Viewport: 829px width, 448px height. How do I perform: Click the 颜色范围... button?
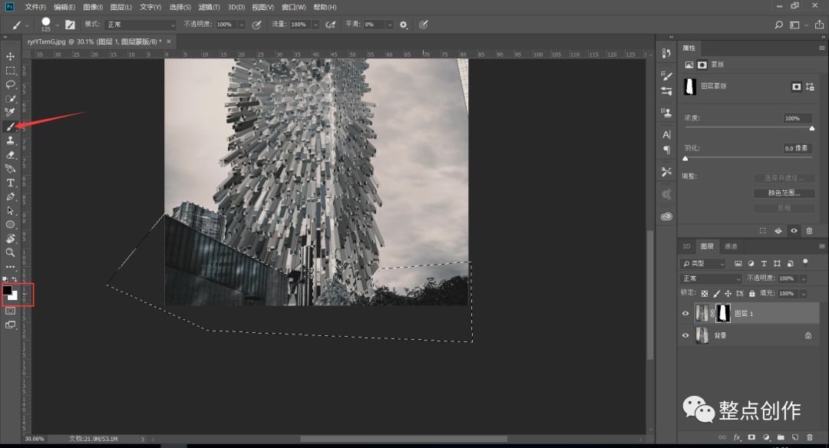coord(784,193)
